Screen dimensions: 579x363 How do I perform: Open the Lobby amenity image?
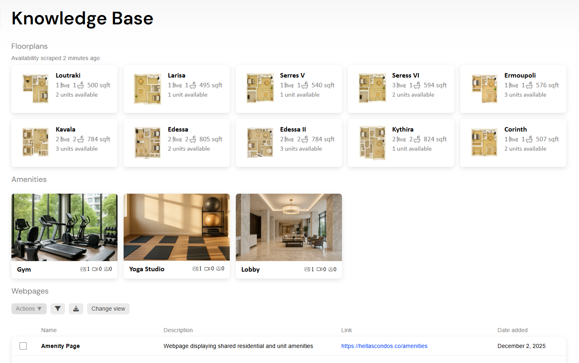(289, 227)
